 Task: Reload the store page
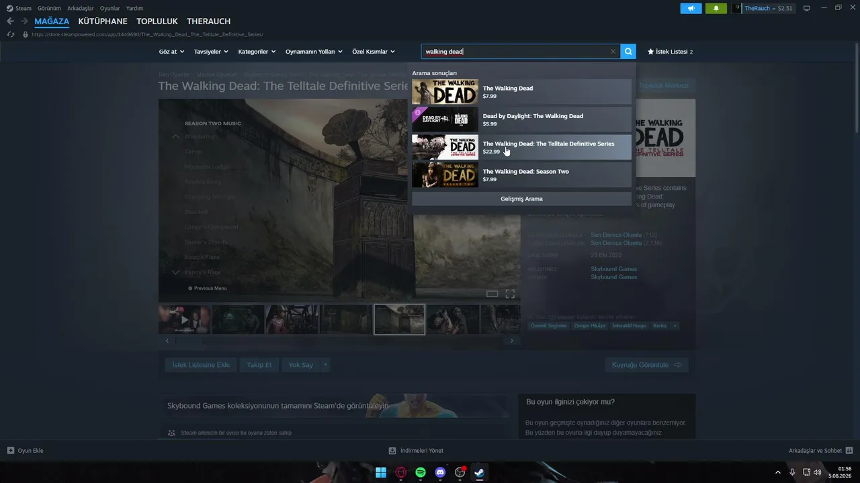[10, 34]
